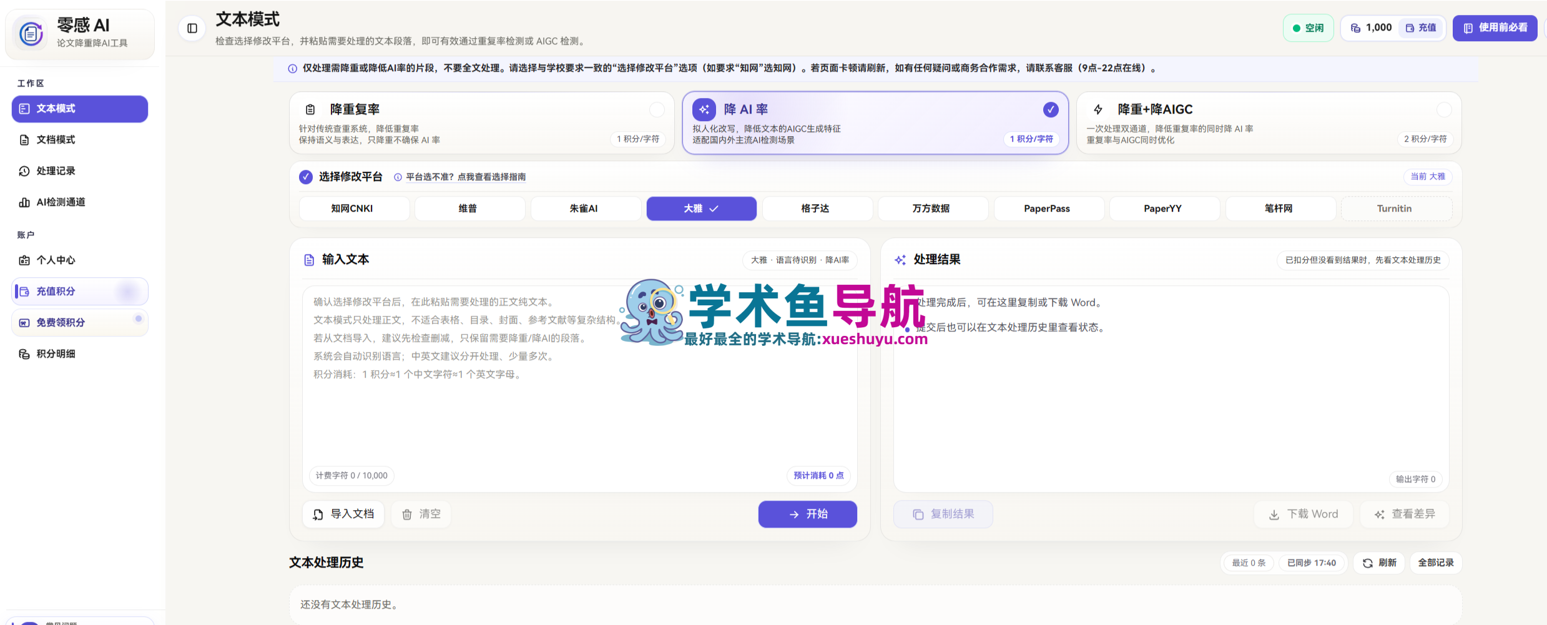Choose the 朱雀AI platform

tap(586, 209)
